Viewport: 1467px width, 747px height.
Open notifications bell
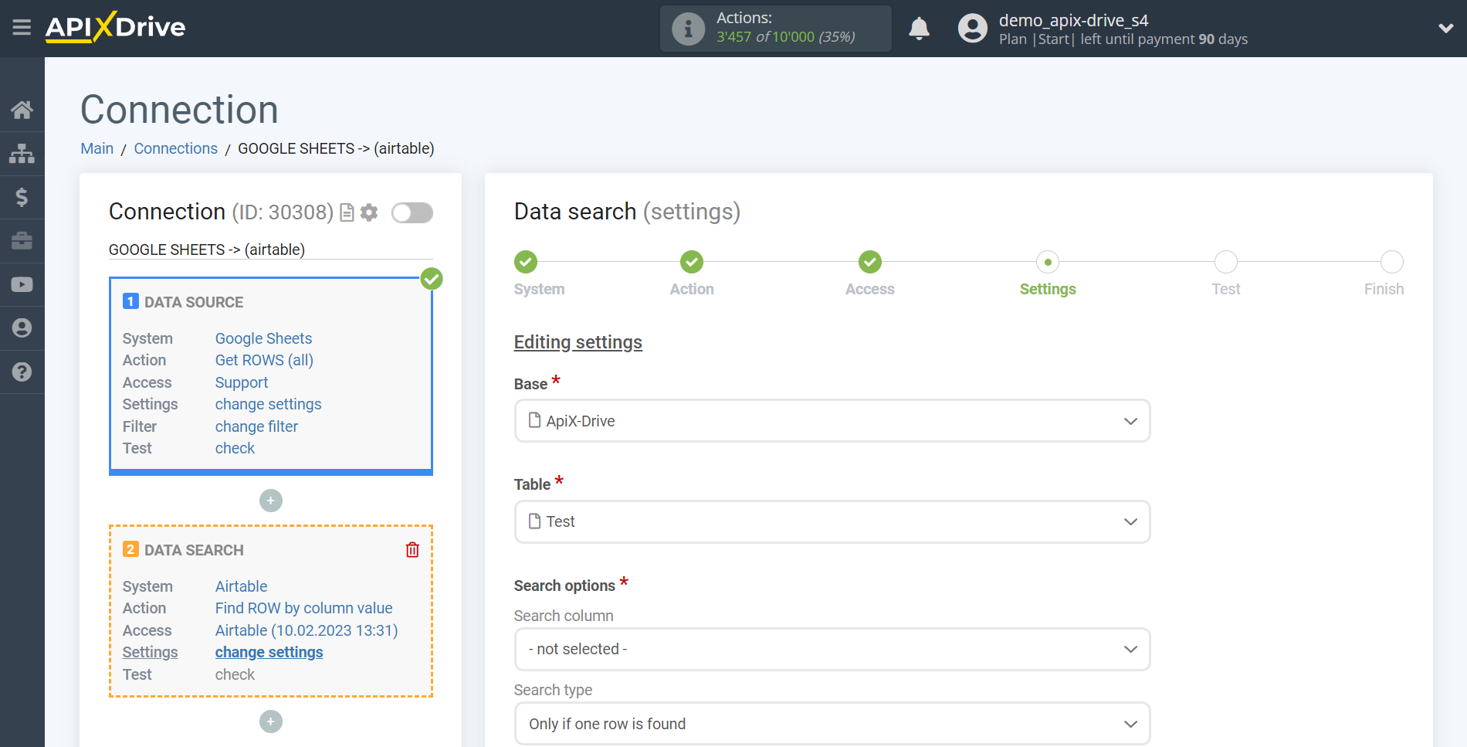(919, 29)
